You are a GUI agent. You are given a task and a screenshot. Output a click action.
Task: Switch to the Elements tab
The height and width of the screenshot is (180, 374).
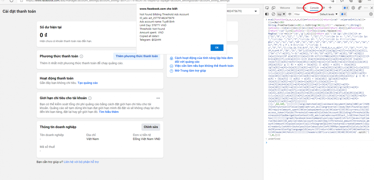pos(301,8)
